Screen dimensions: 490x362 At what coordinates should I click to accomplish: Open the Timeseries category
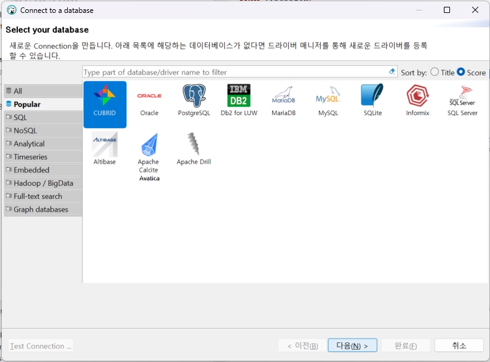pyautogui.click(x=43, y=156)
